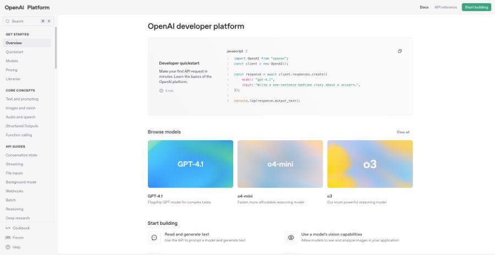Screen dimensions: 495x255
Task: Click the eye icon for vision capabilities
Action: click(291, 237)
